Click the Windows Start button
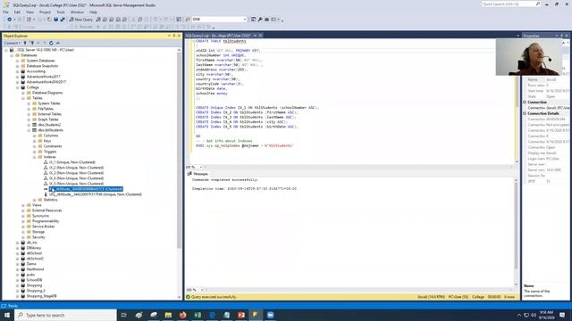The width and height of the screenshot is (572, 321). point(7,315)
